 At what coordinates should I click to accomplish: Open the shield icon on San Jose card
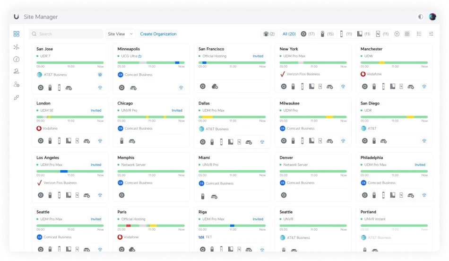click(100, 75)
